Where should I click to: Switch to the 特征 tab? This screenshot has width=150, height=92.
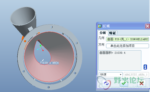pyautogui.click(x=113, y=33)
